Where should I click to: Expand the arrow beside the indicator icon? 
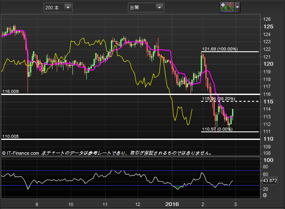click(x=238, y=7)
